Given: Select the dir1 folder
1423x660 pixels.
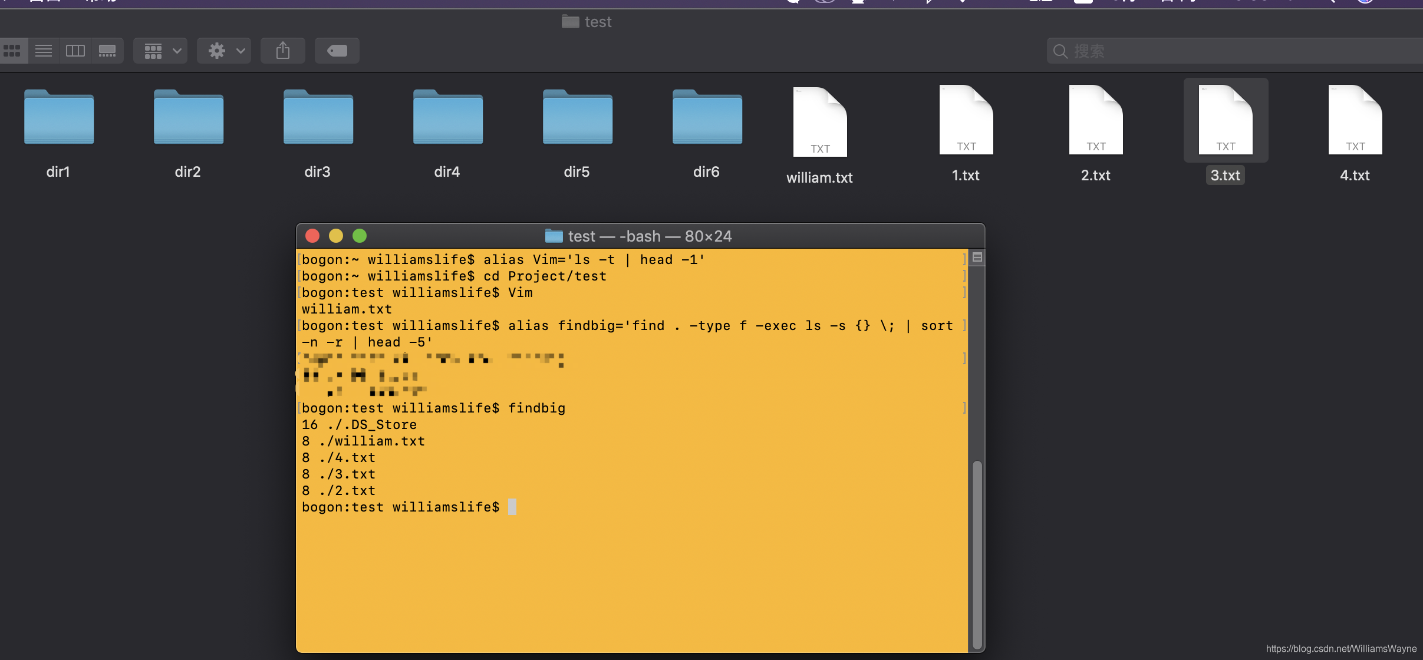Looking at the screenshot, I should (59, 117).
